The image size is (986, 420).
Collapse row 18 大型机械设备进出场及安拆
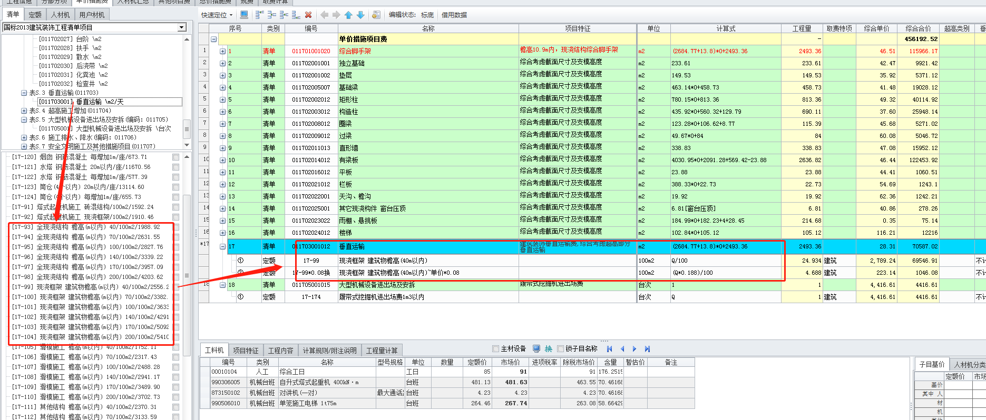point(222,285)
